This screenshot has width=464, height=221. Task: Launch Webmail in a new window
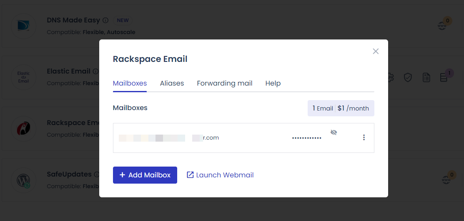point(220,175)
